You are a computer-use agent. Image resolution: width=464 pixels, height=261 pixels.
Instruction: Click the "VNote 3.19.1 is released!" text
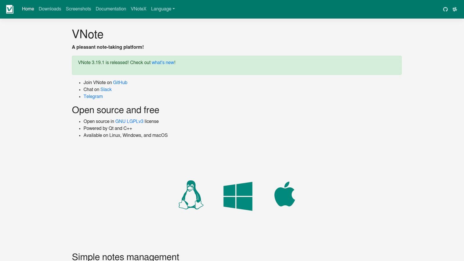[104, 63]
